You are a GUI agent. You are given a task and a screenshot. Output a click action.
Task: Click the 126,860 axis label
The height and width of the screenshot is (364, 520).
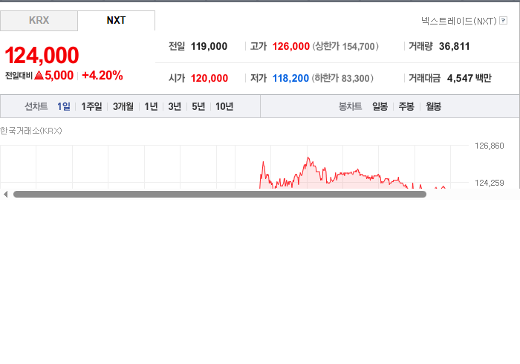point(489,146)
